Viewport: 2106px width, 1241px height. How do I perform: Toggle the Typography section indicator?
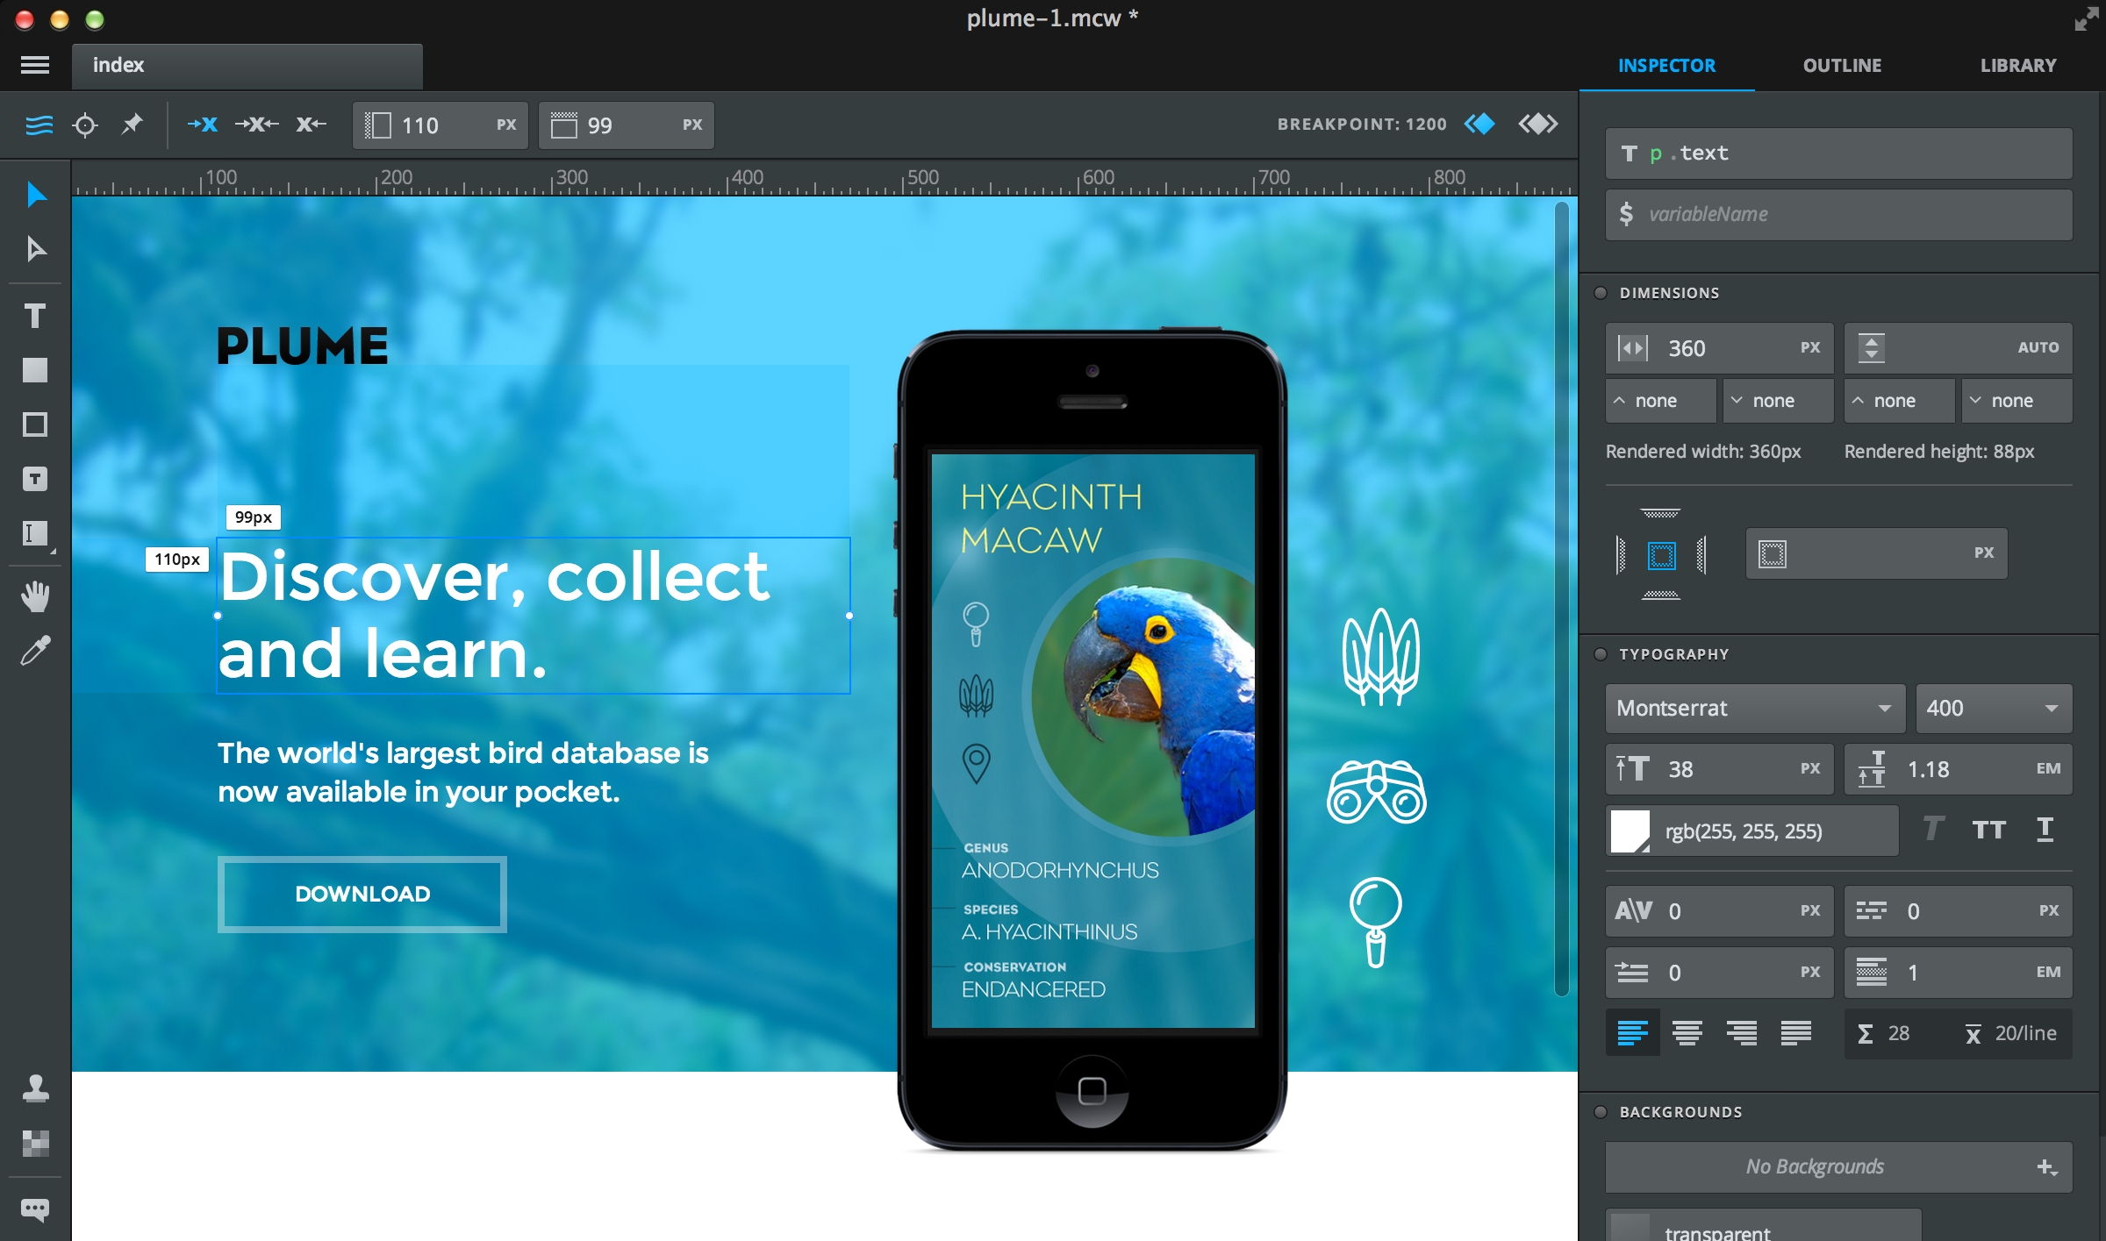1601,654
